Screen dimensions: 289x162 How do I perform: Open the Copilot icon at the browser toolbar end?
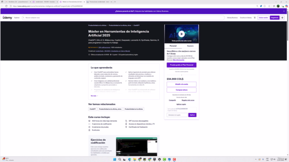(286, 6)
